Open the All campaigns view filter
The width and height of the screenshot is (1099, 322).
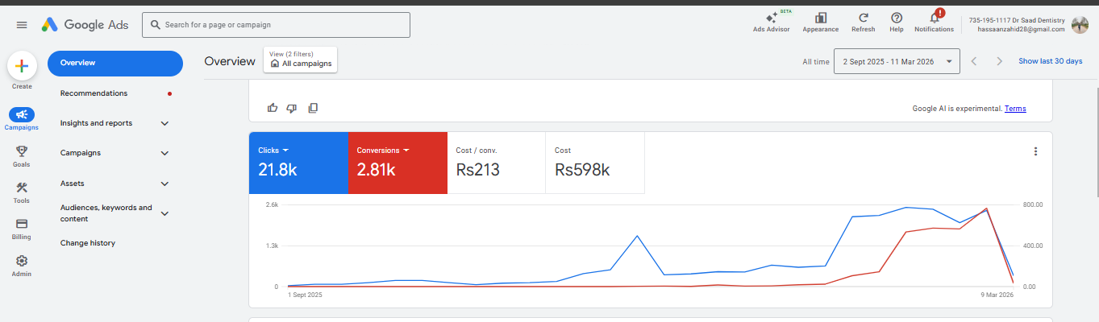coord(301,60)
